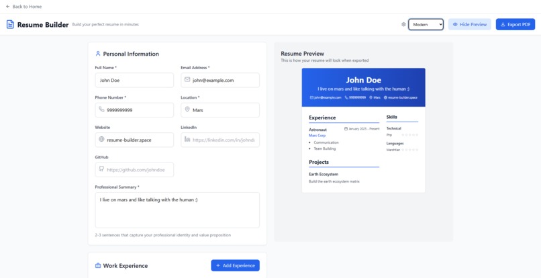541x278 pixels.
Task: Click the Location input field
Action: pyautogui.click(x=220, y=110)
